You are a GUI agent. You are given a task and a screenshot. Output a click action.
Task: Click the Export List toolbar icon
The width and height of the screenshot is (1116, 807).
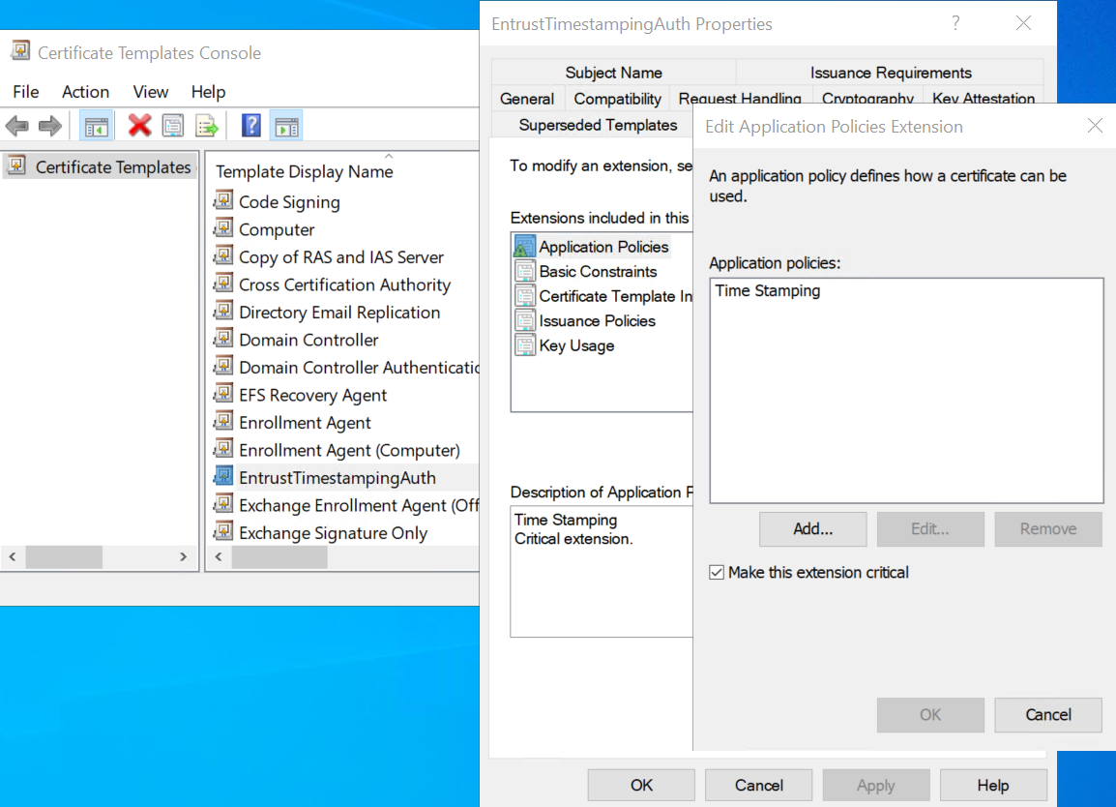(x=207, y=127)
